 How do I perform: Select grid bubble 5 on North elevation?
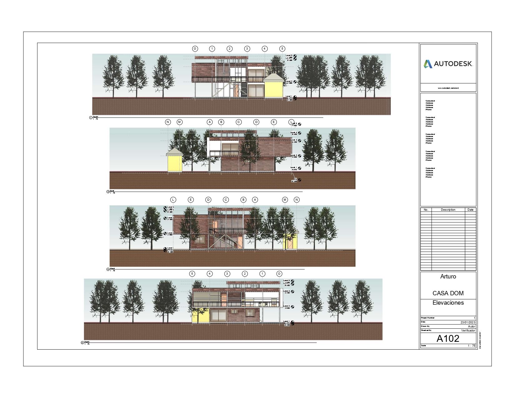tap(192, 274)
